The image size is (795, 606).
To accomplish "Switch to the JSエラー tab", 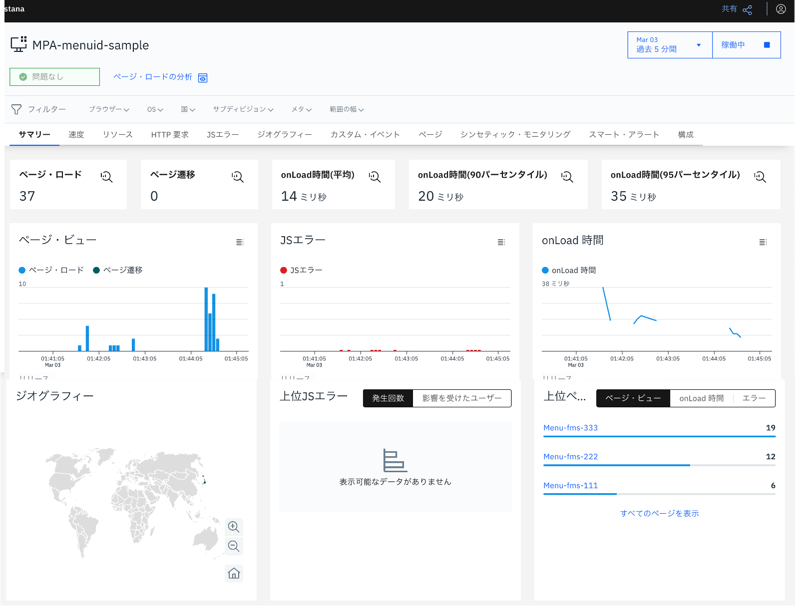I will tap(223, 135).
